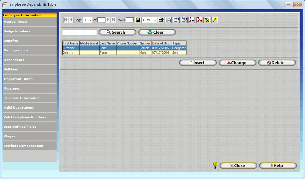This screenshot has height=179, width=305.
Task: Click the gears settings icon
Action: 207,20
